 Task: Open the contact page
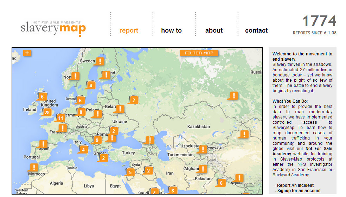256,30
